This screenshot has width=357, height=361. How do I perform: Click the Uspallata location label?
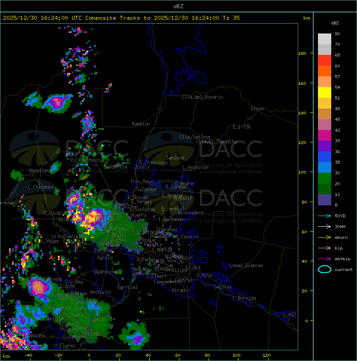click(41, 171)
